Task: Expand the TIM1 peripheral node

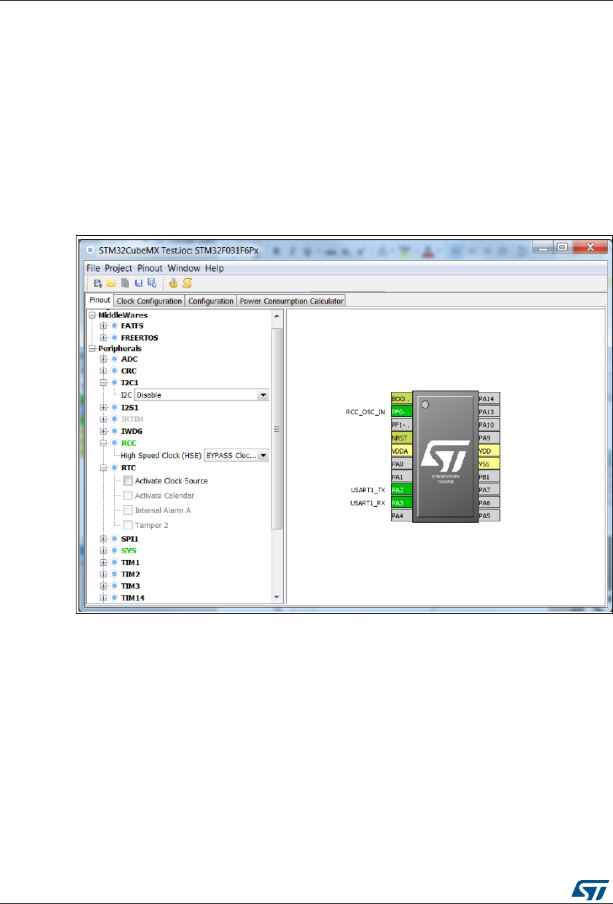Action: pyautogui.click(x=103, y=562)
